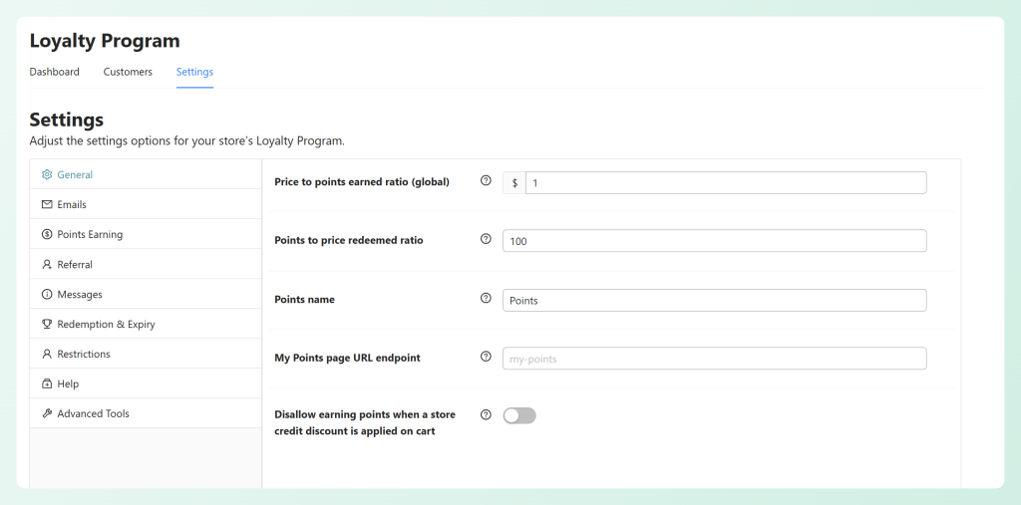
Task: Click help icon beside Points name
Action: pos(486,298)
